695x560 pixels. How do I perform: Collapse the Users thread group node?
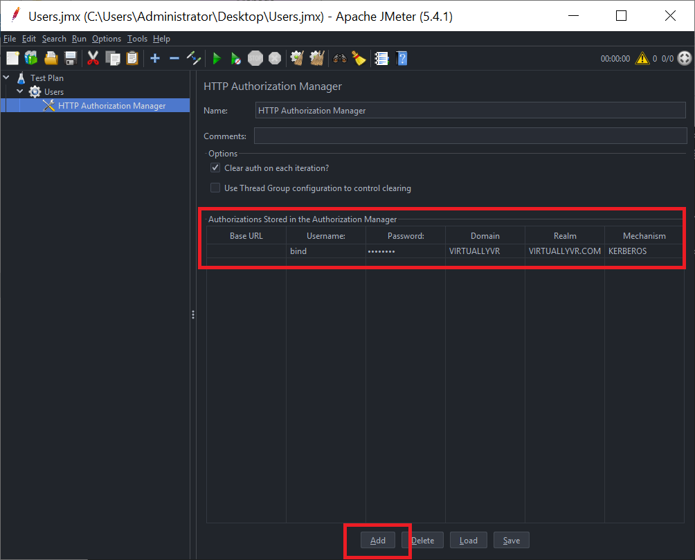pos(20,91)
